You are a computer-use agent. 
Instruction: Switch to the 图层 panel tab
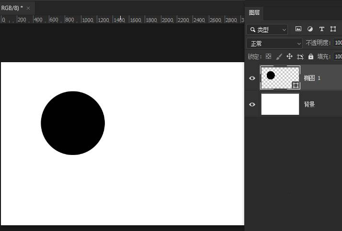pos(254,12)
